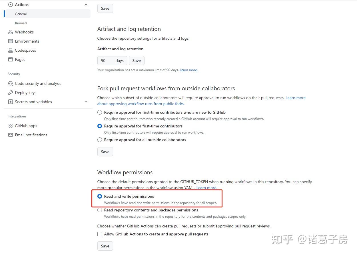Expand the Secrets and variables section
The image size is (357, 254).
(x=86, y=101)
